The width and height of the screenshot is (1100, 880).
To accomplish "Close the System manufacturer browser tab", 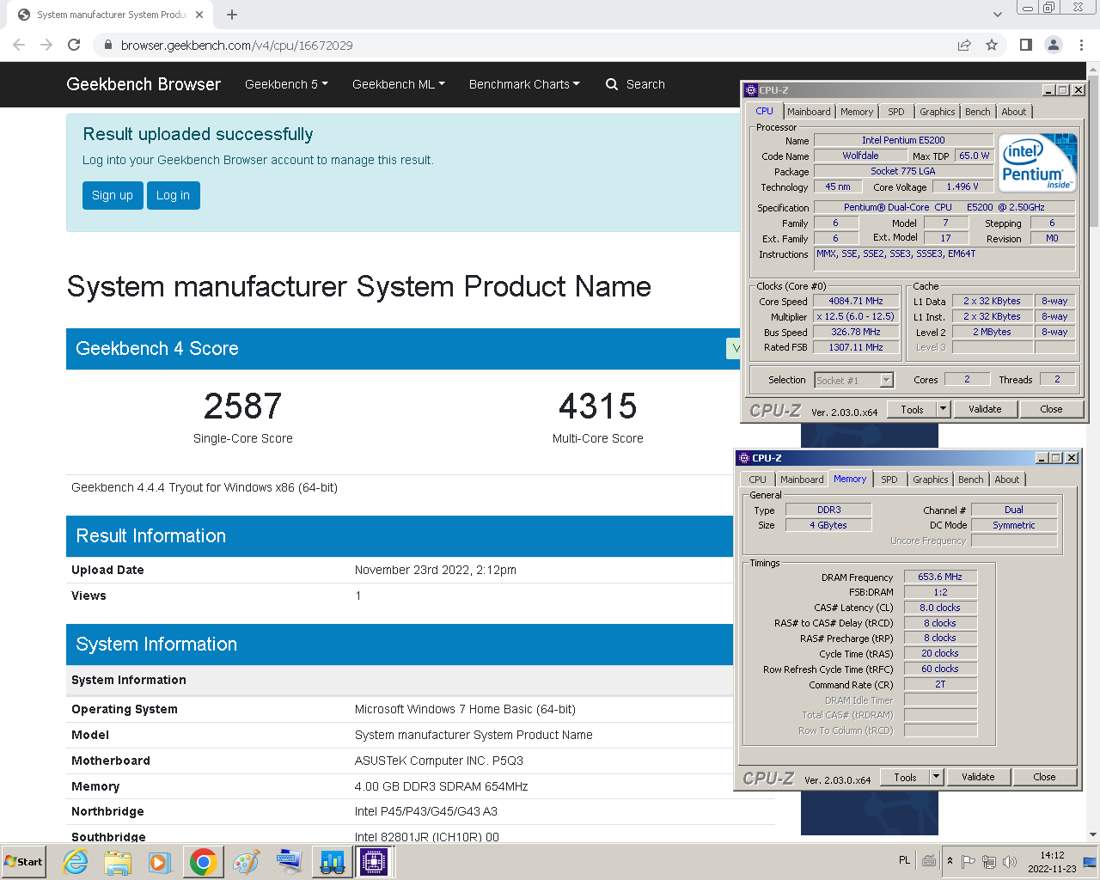I will click(199, 15).
